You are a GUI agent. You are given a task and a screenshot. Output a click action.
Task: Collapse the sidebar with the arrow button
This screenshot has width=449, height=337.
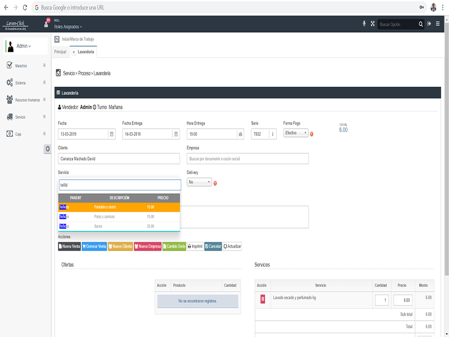point(48,149)
